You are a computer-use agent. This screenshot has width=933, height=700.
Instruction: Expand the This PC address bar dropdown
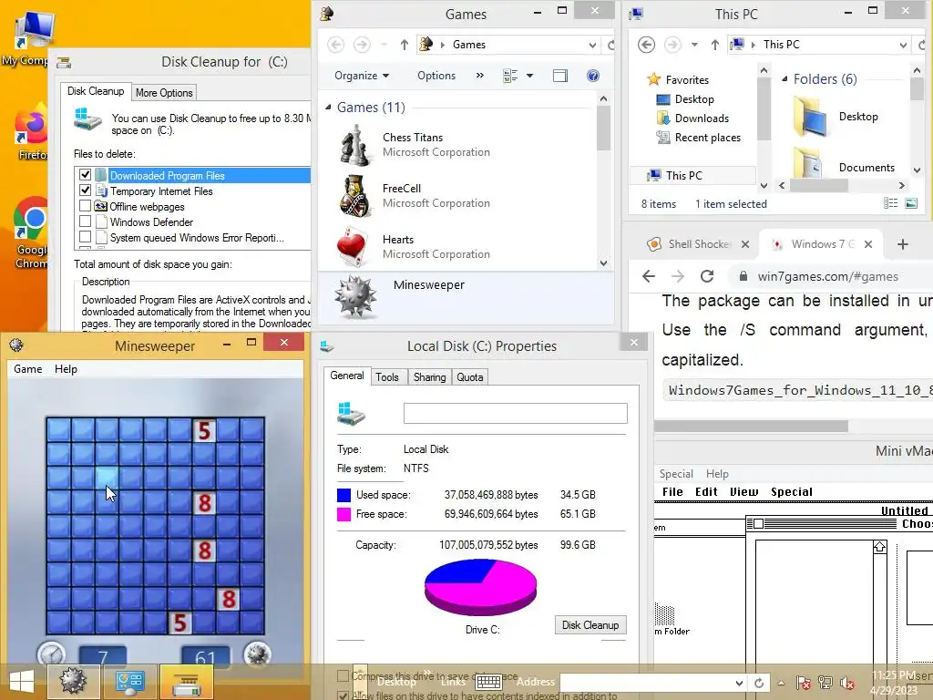pyautogui.click(x=903, y=45)
